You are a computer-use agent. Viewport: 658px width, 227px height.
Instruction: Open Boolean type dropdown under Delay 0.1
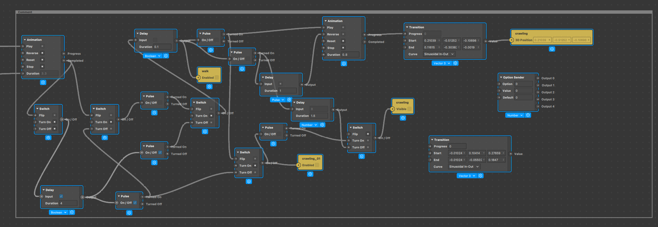coord(152,56)
